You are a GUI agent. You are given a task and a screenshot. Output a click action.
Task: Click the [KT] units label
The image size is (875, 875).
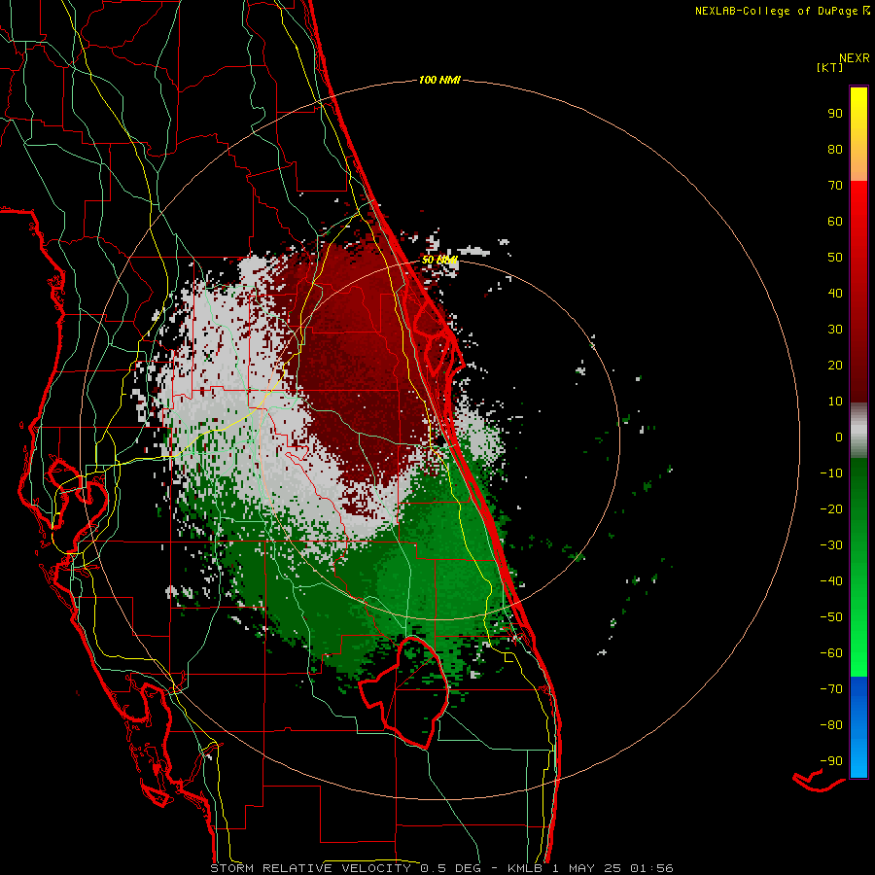tap(830, 67)
